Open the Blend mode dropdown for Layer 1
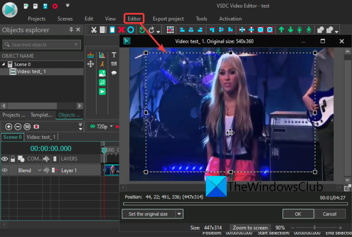The width and height of the screenshot is (352, 237). [40, 171]
